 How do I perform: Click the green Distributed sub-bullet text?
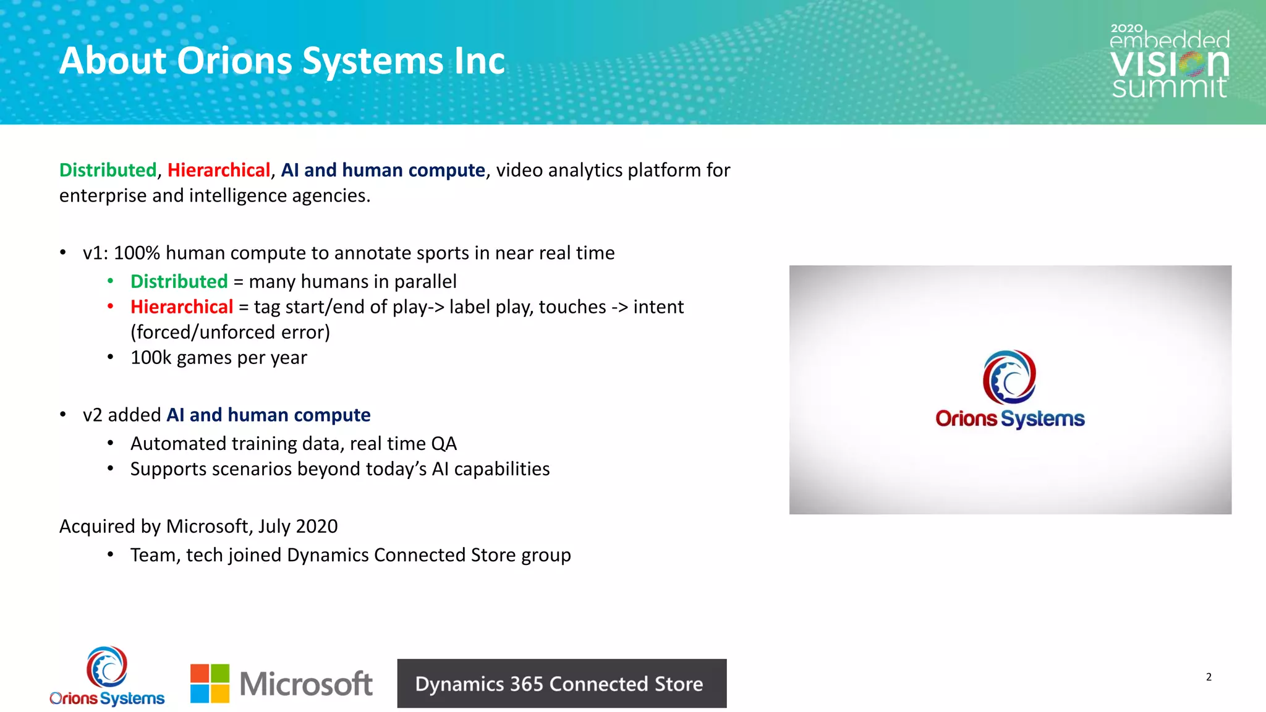(179, 281)
